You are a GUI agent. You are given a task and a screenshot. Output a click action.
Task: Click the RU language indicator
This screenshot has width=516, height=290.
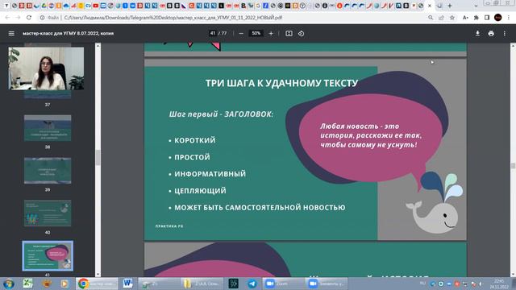tap(422, 284)
